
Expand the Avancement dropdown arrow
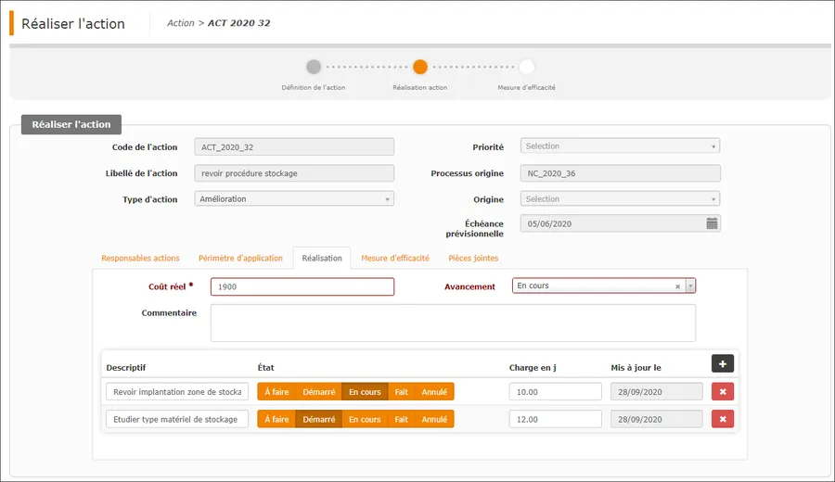point(690,285)
